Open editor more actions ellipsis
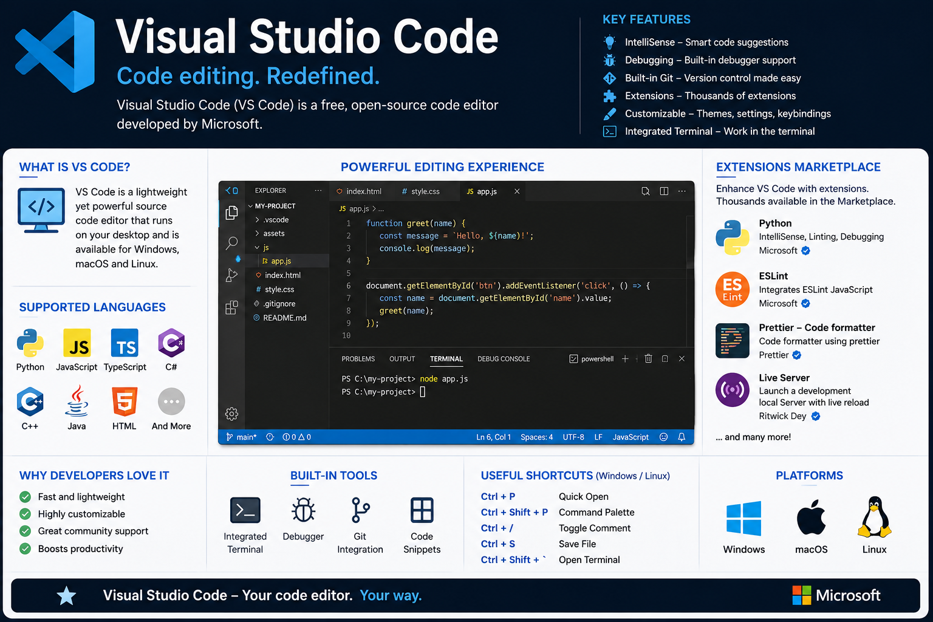The height and width of the screenshot is (622, 933). (682, 191)
